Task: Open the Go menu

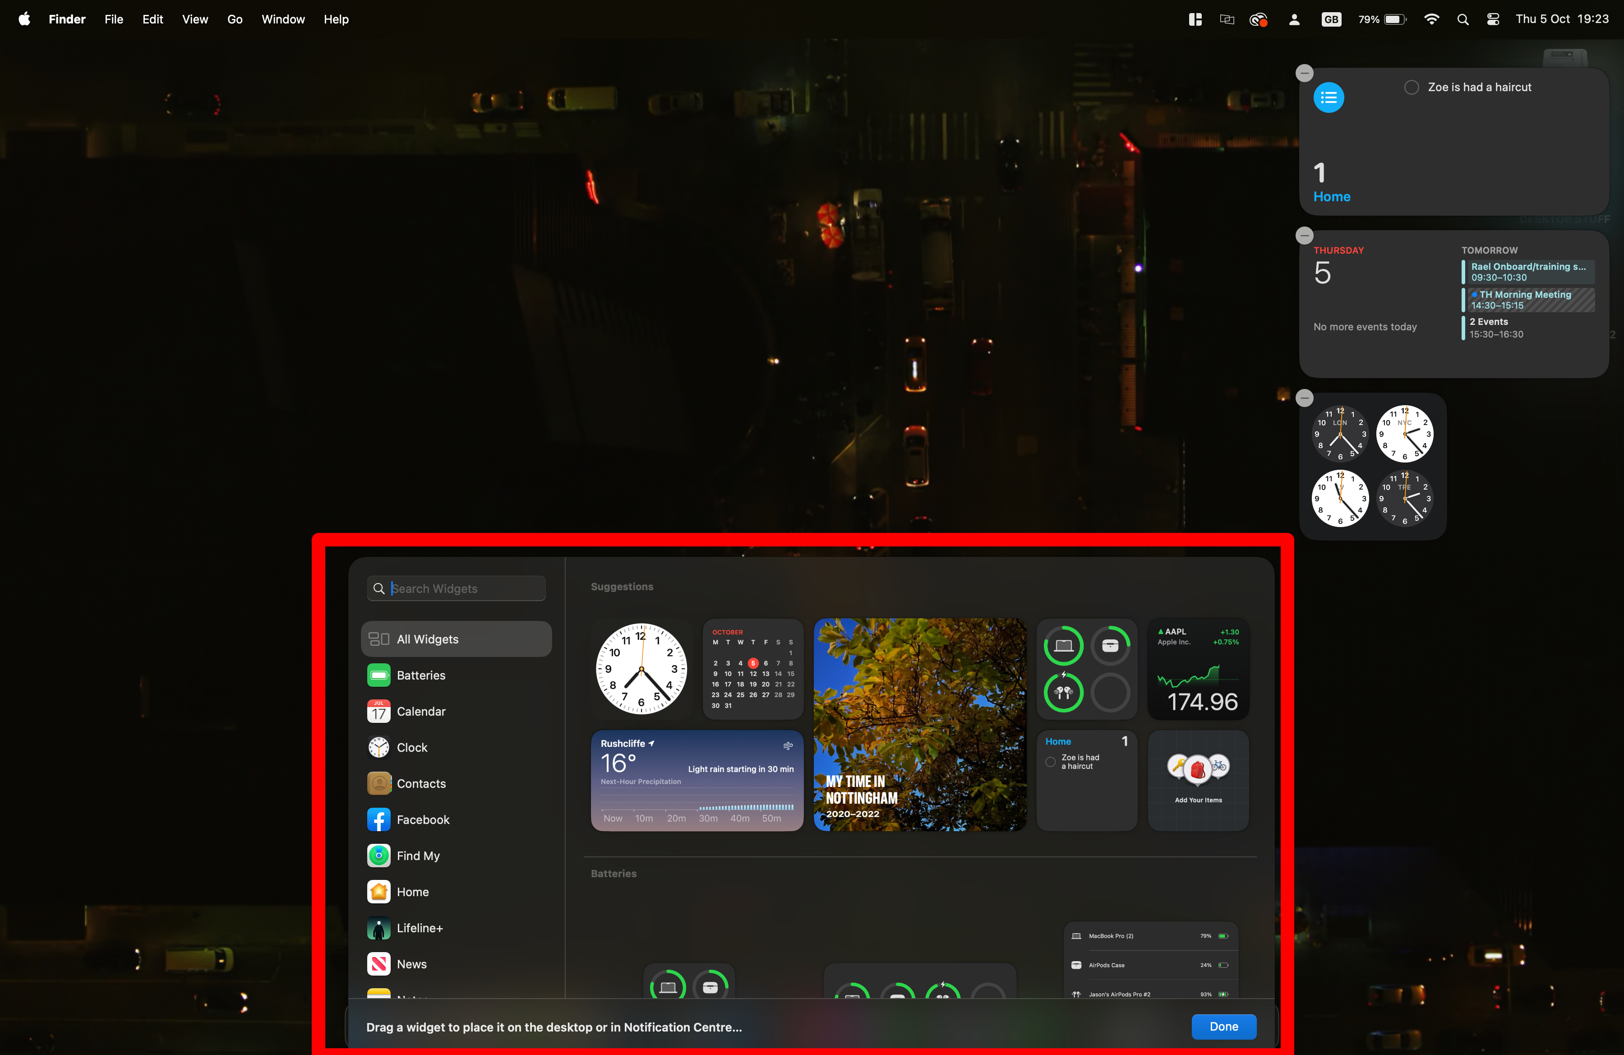Action: coord(235,19)
